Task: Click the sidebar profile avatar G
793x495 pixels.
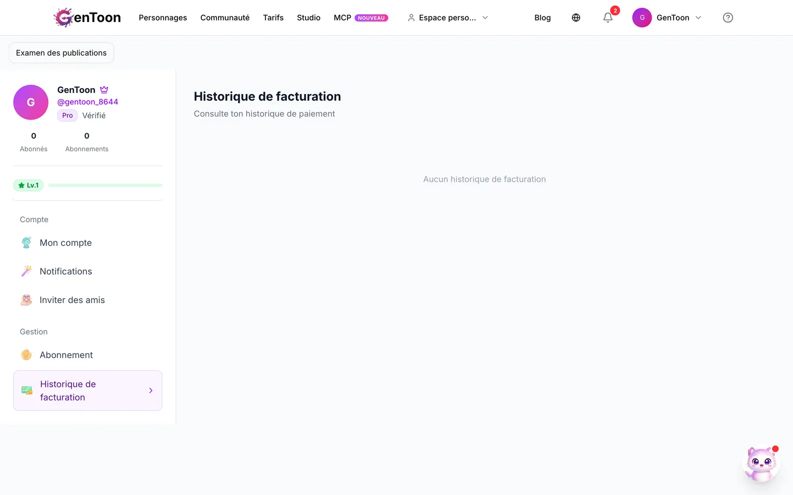Action: pyautogui.click(x=31, y=102)
